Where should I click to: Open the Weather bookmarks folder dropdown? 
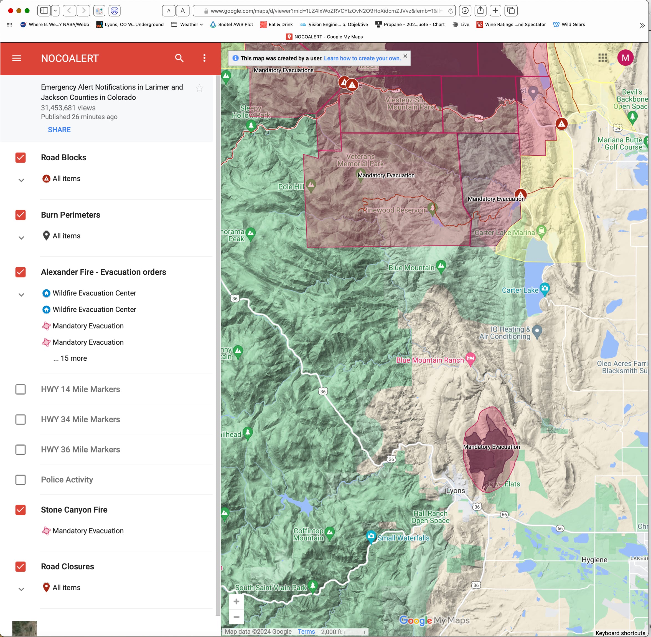187,24
